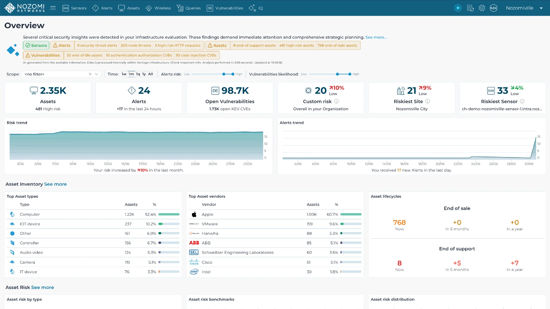550x309 pixels.
Task: Click the Scope filter input field
Action: tap(61, 74)
